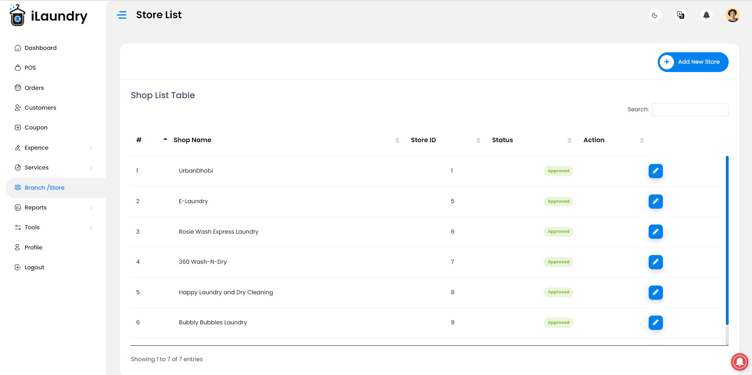Open user profile avatar
752x375 pixels.
[732, 15]
